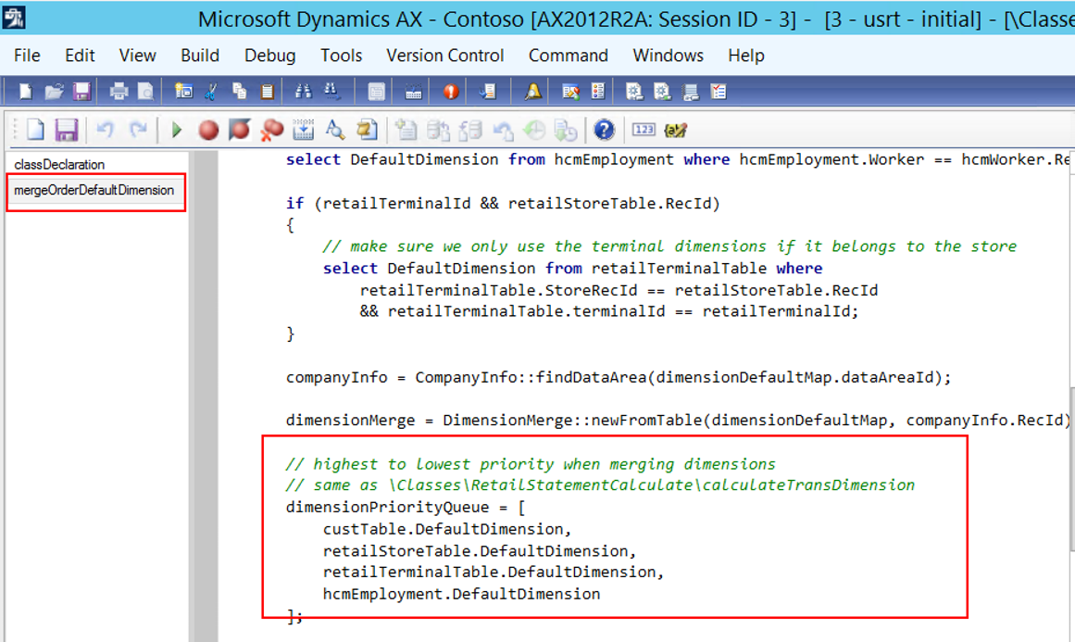Click the Undo arrow in the editor toolbar
The height and width of the screenshot is (642, 1075).
(x=105, y=130)
